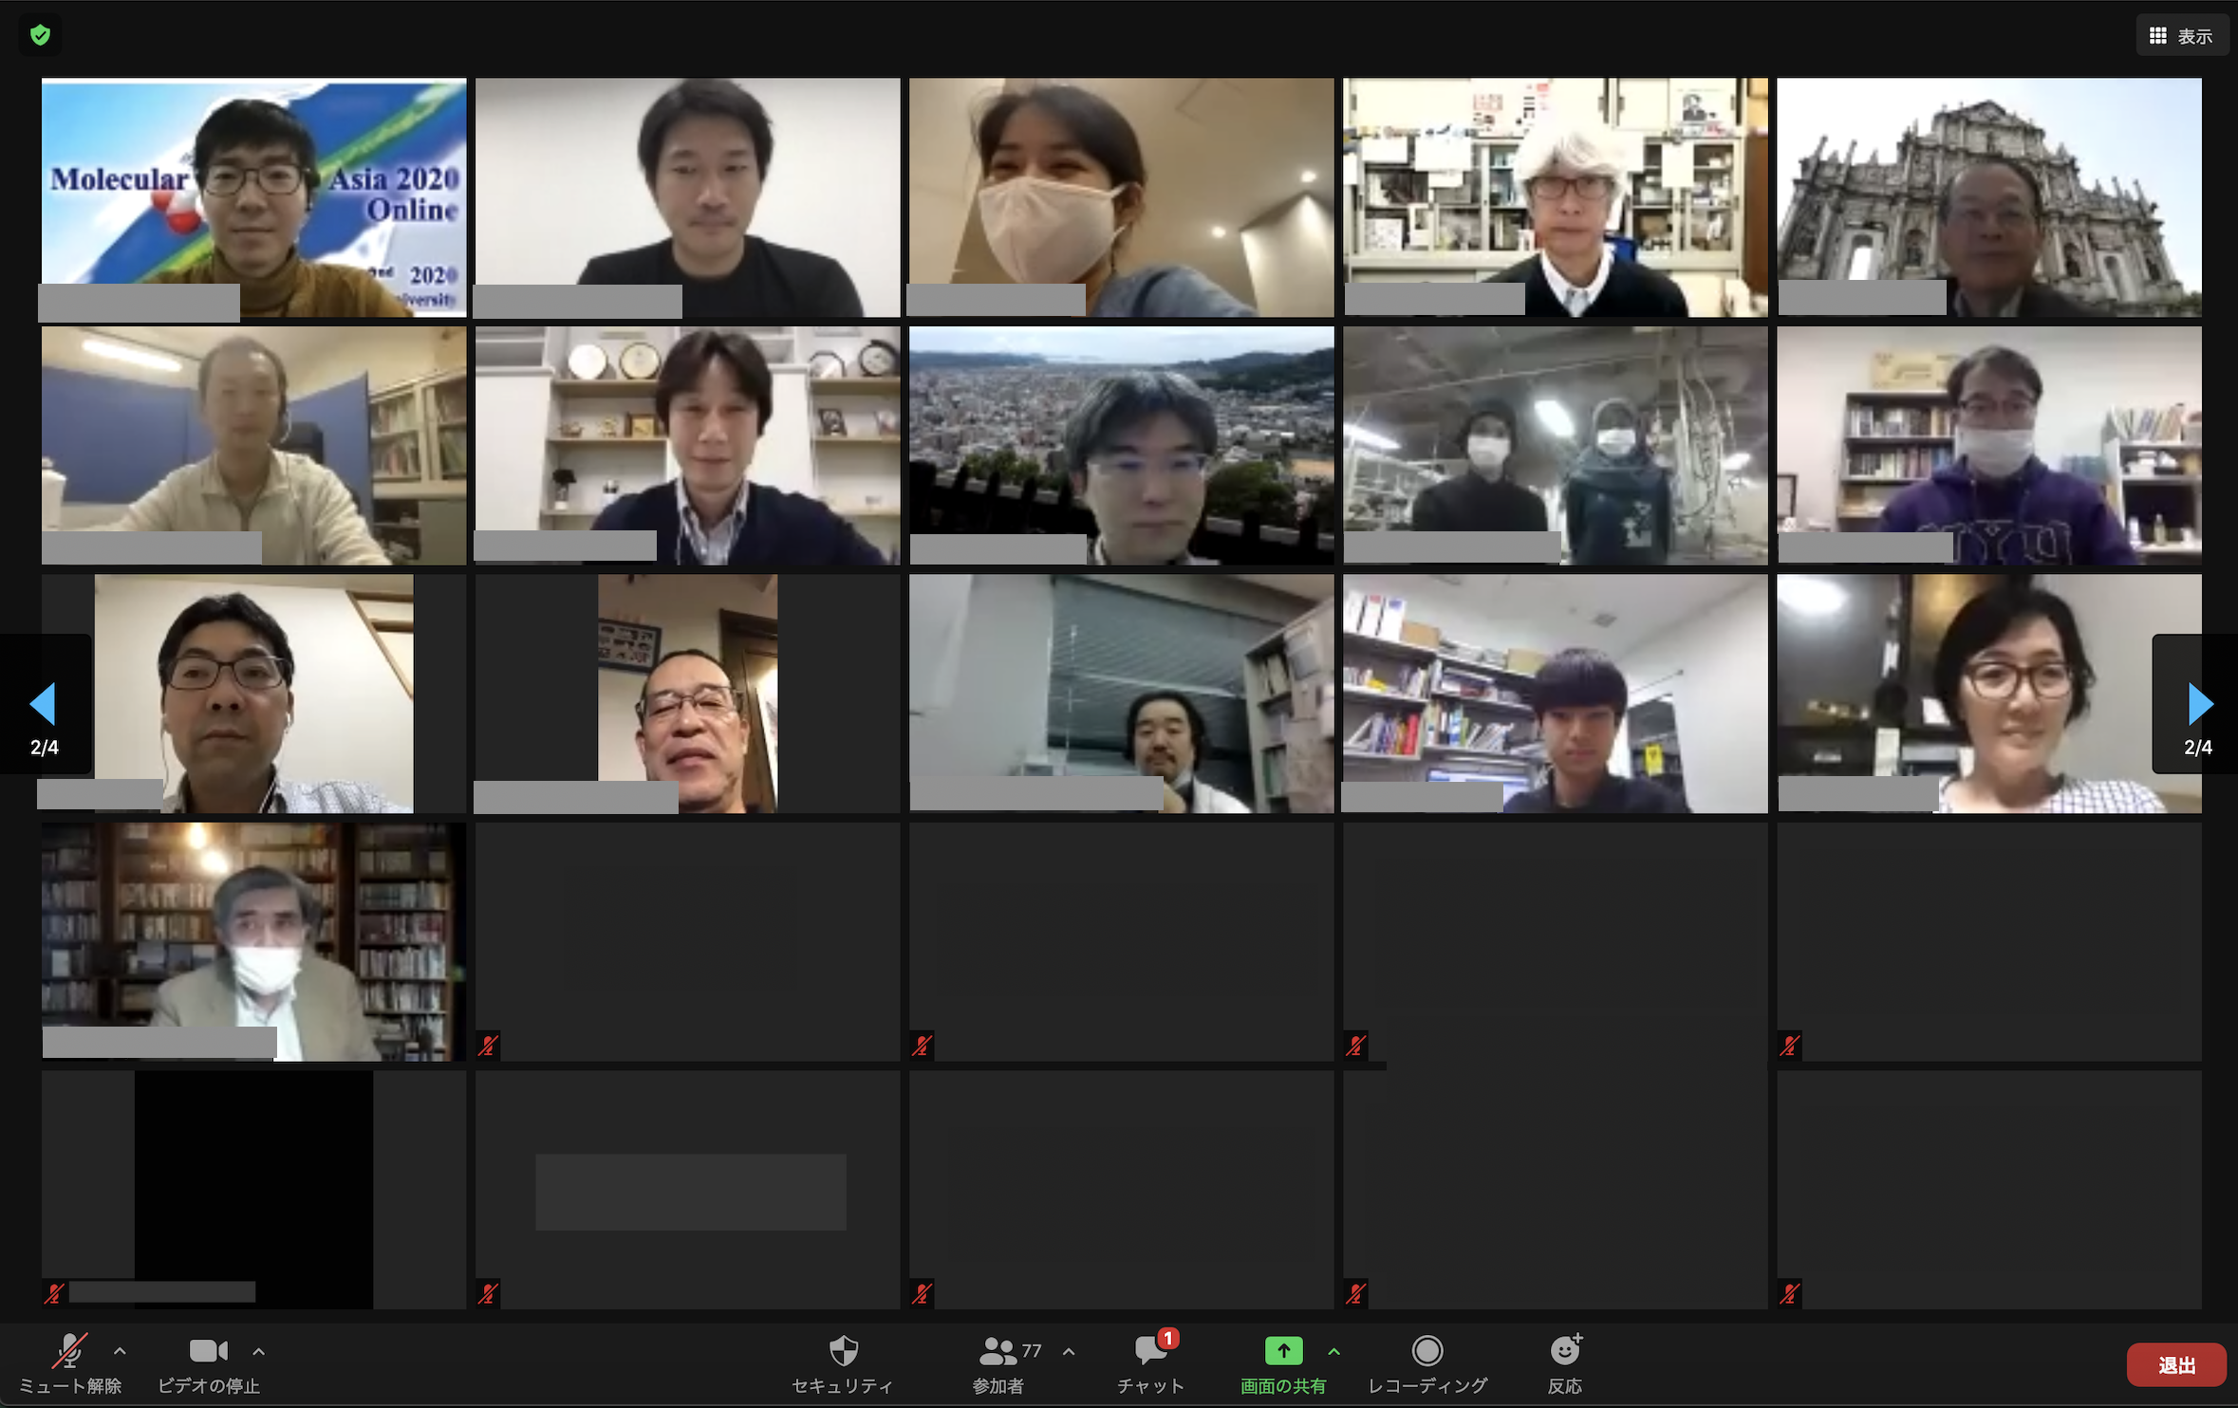Screen dimensions: 2238x1408
Task: Select tile of bearded man in white coat
Action: (x=1122, y=694)
